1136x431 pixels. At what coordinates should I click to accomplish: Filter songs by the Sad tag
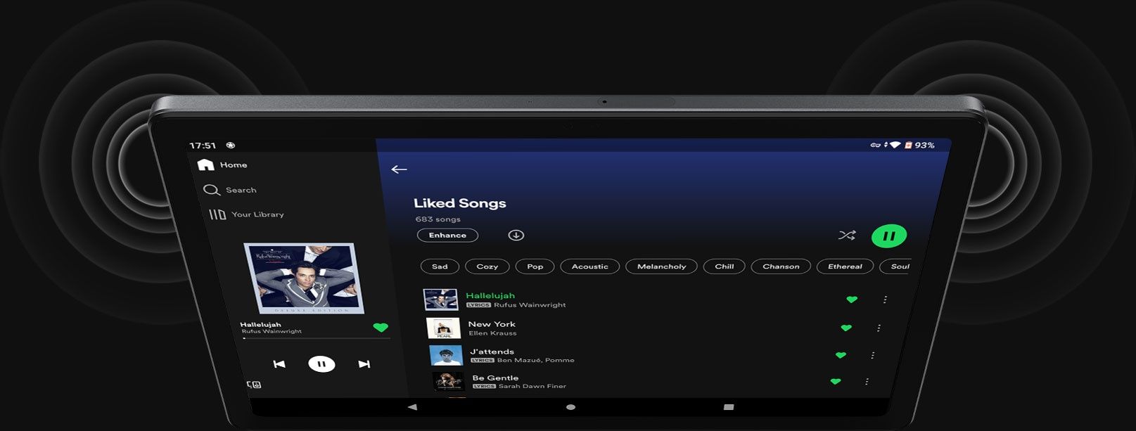tap(440, 266)
